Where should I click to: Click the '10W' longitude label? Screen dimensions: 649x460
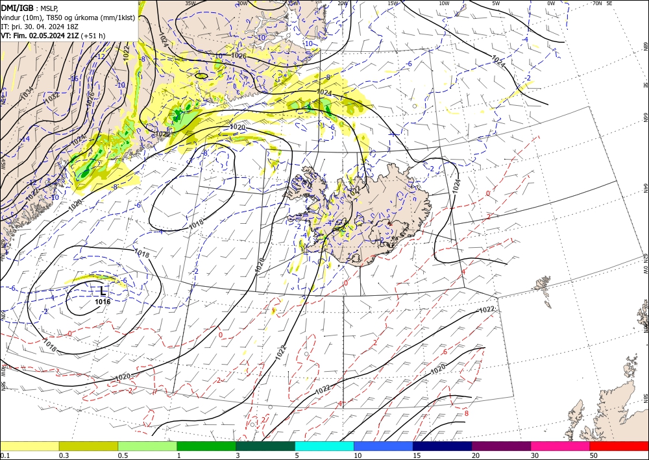[x=444, y=3]
